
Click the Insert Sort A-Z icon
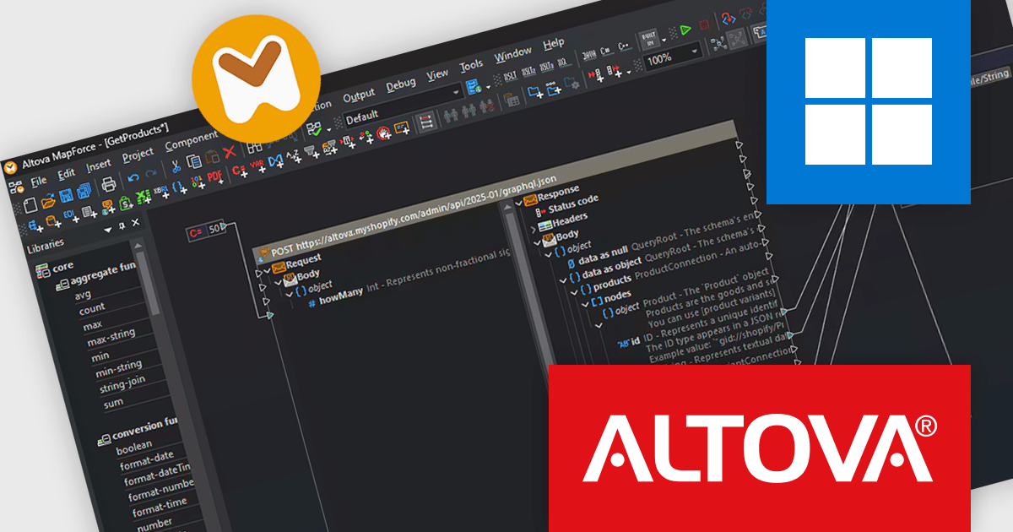(293, 155)
